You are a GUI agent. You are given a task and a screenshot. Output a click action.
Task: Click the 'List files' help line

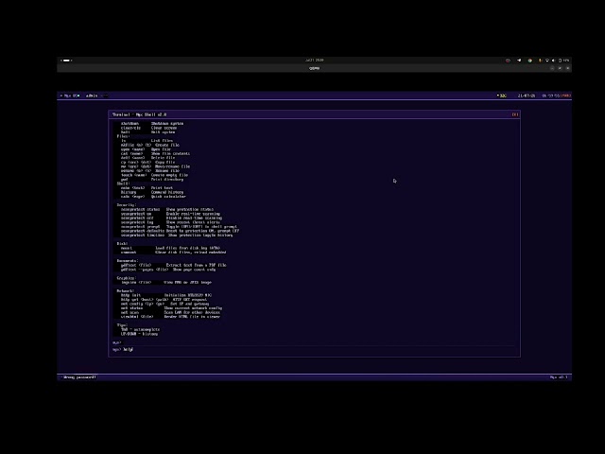[147, 141]
